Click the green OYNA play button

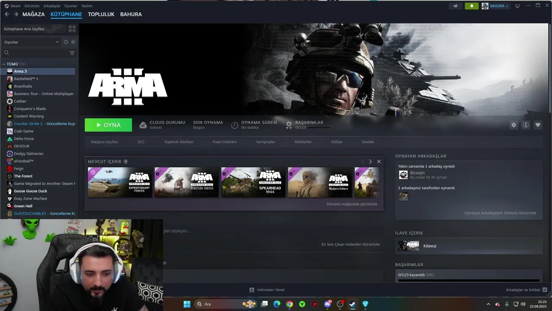[108, 125]
